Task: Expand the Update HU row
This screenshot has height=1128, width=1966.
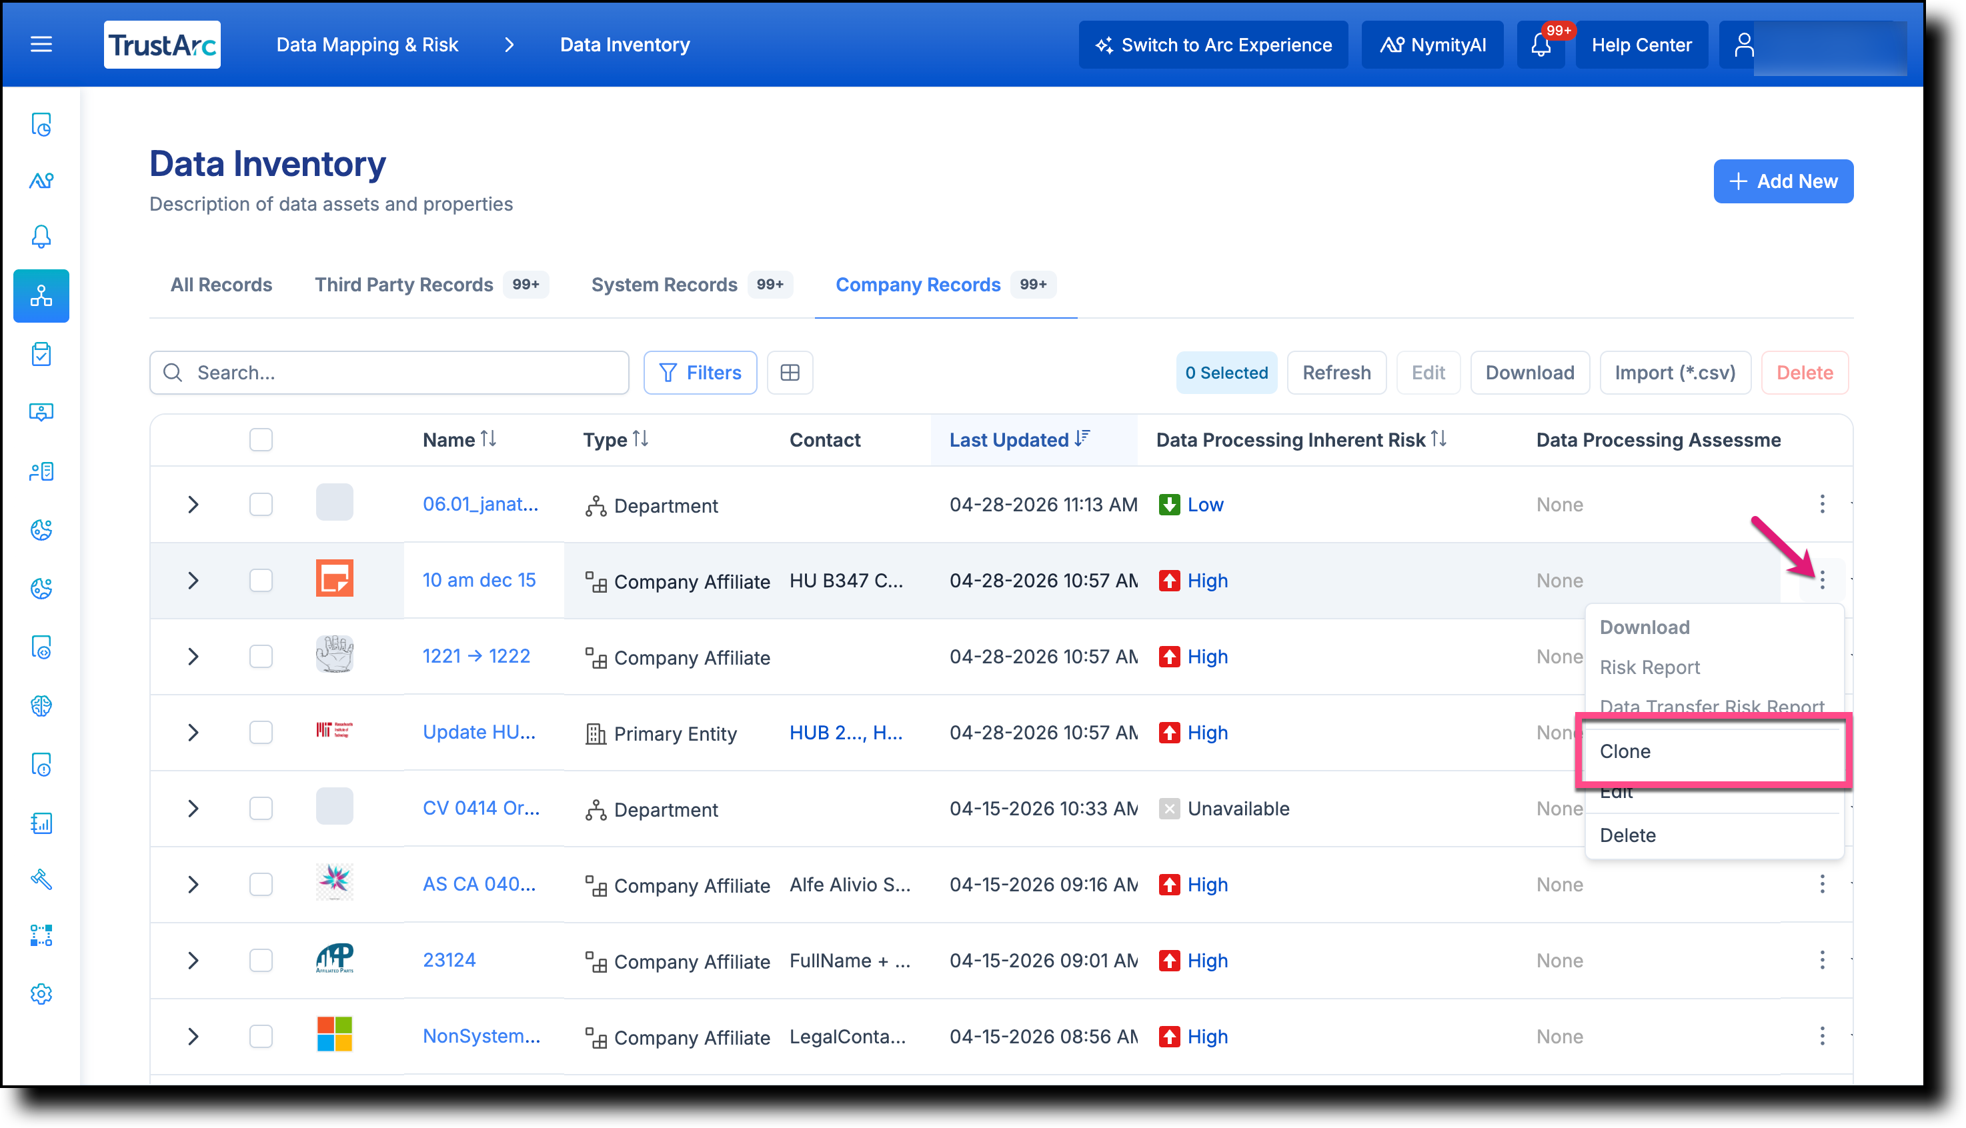Action: click(x=193, y=732)
